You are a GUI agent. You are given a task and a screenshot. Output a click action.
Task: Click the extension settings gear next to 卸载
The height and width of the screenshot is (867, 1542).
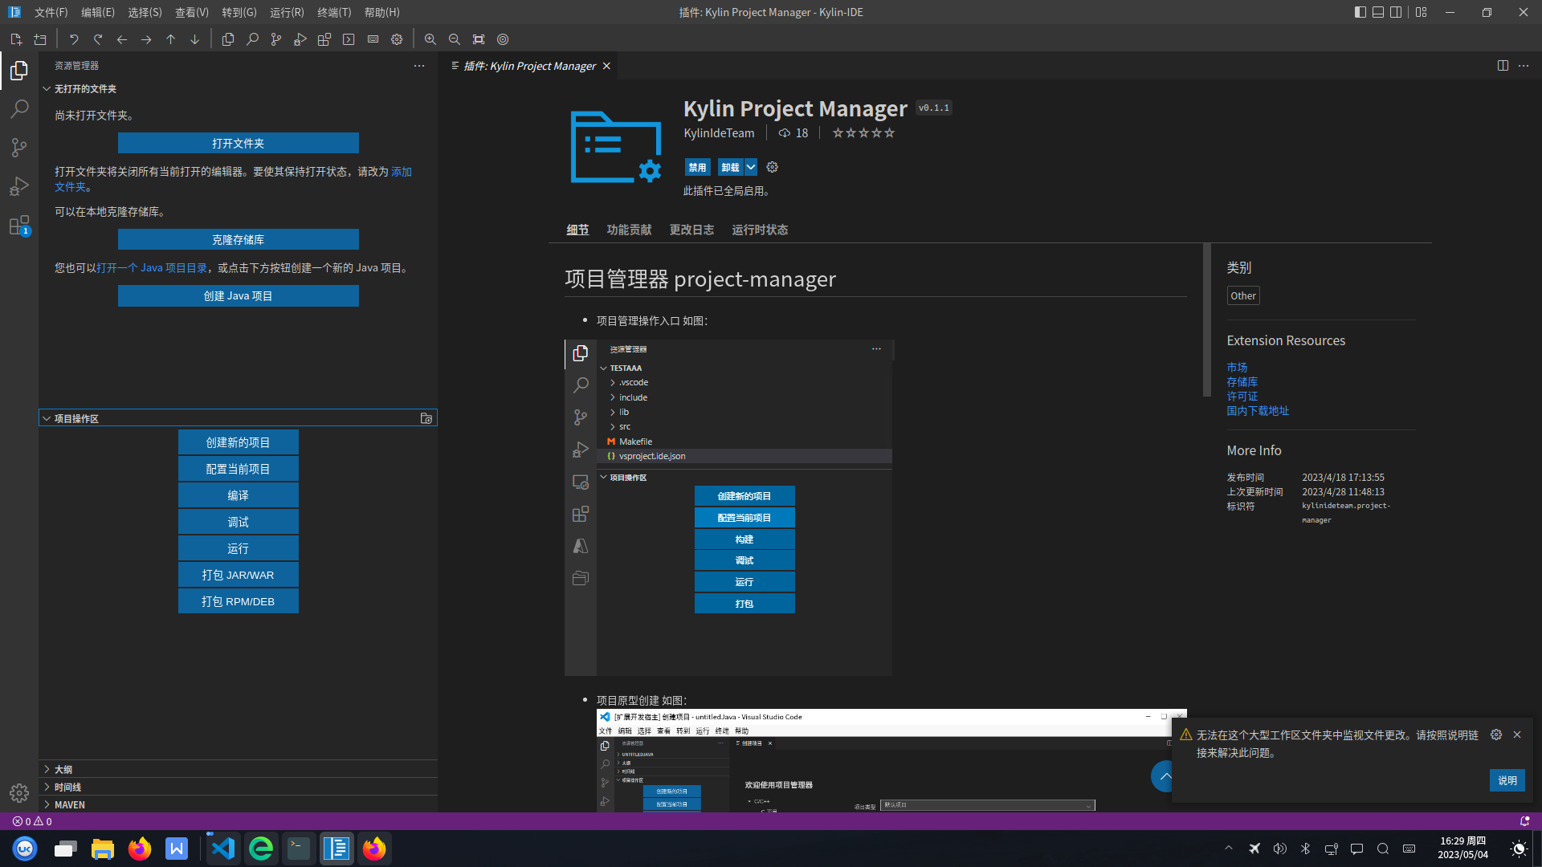pos(773,167)
